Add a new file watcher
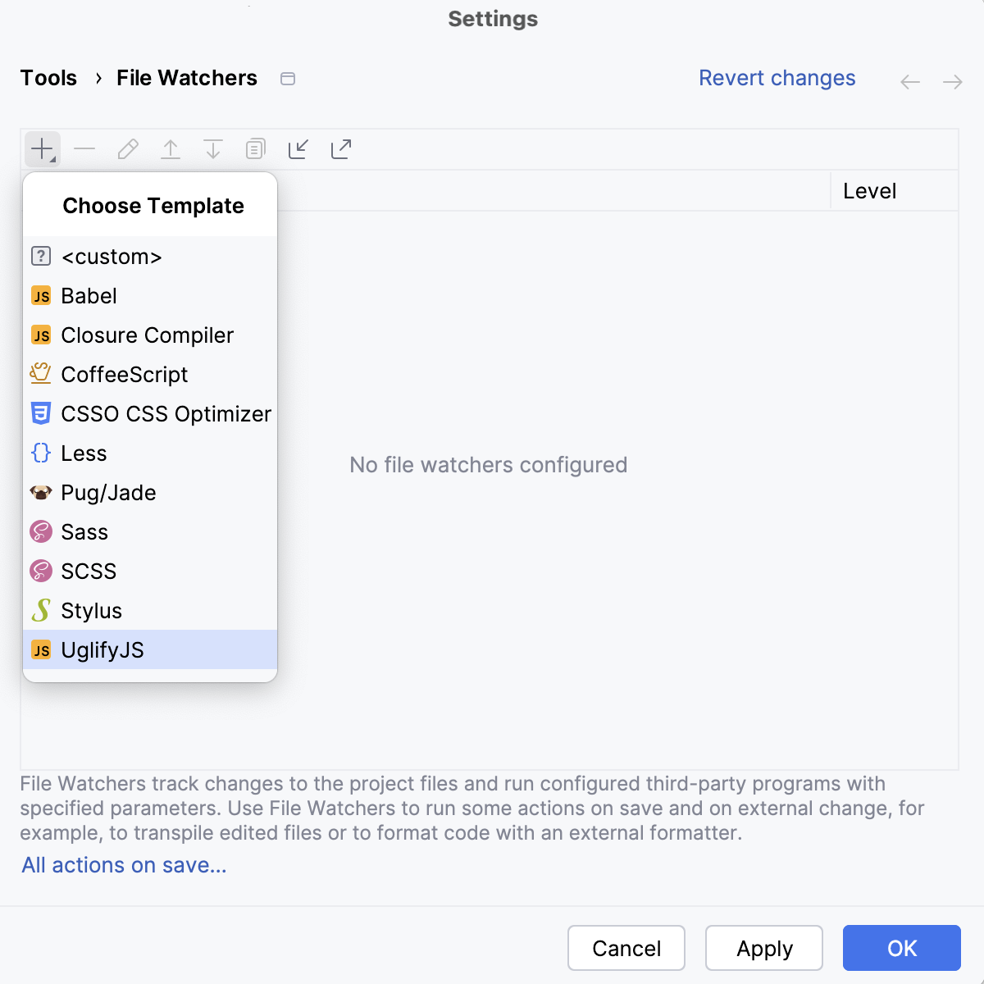Viewport: 984px width, 984px height. [42, 148]
